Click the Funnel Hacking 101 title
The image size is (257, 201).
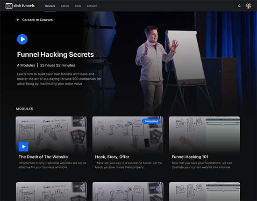pyautogui.click(x=190, y=157)
